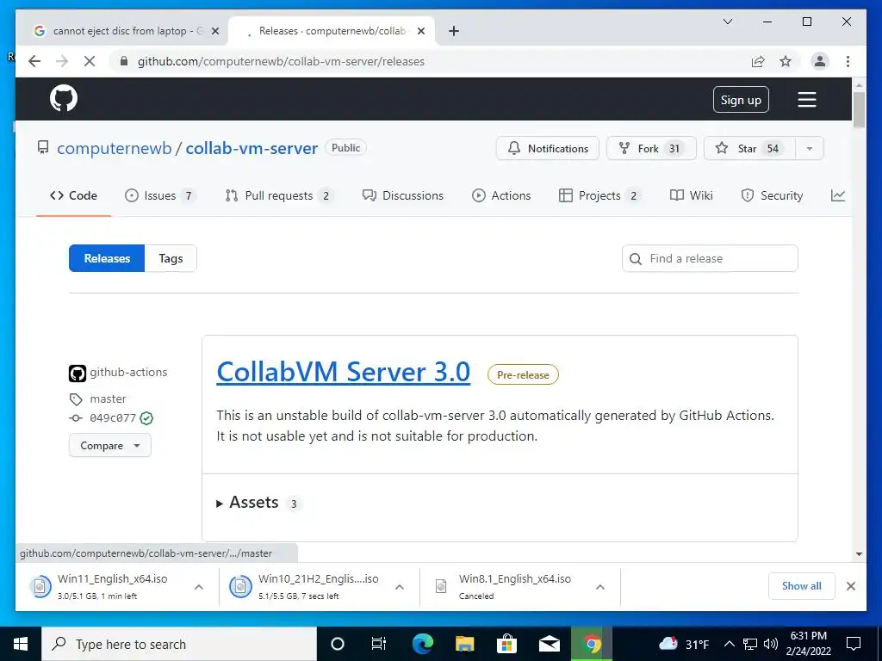Open the Windows Start menu

tap(21, 644)
